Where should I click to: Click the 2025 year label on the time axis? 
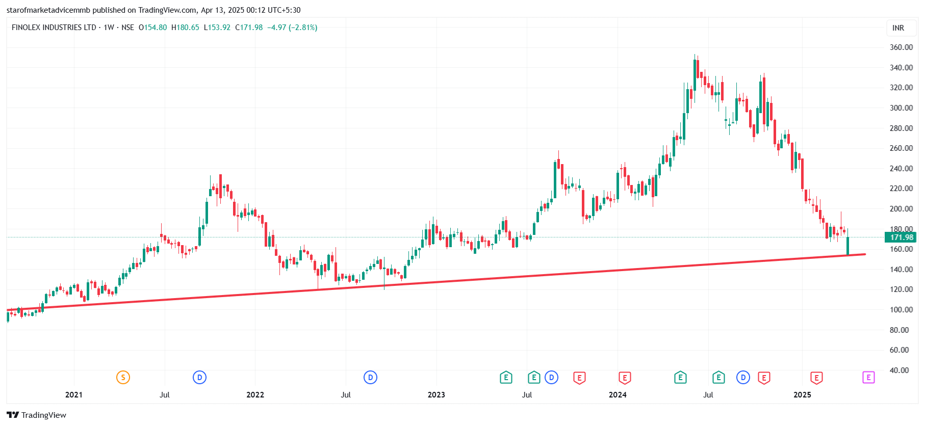[802, 395]
